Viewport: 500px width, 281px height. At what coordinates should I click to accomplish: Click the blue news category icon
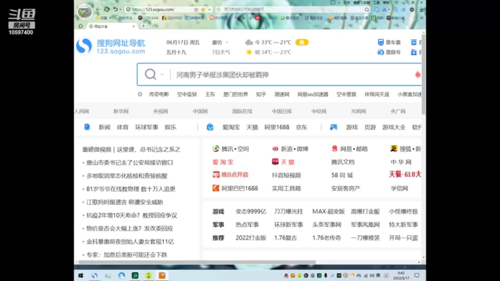(x=87, y=127)
